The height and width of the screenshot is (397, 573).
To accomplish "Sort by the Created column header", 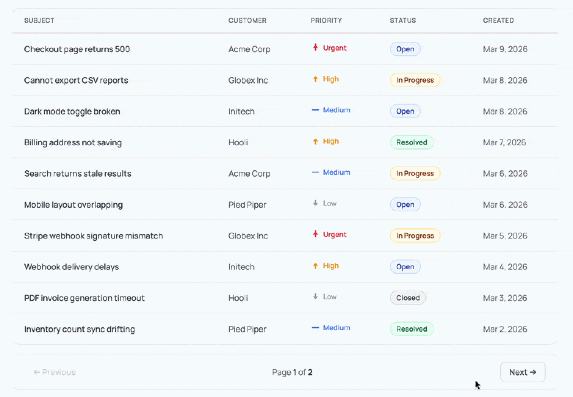I will [498, 21].
